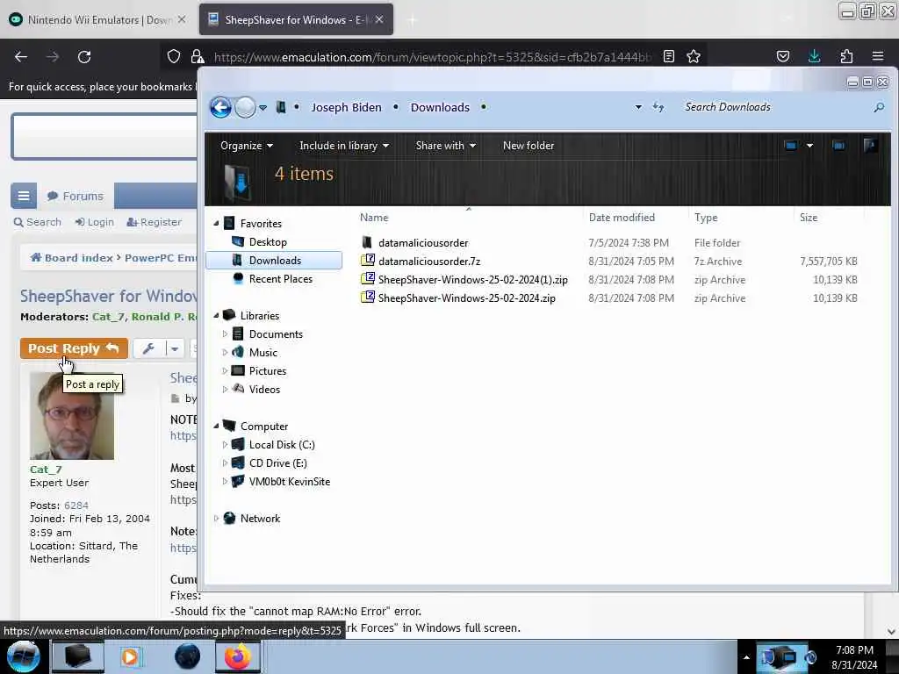Click Downloads in the breadcrumb path
Screen dimensions: 899x674
coord(440,107)
